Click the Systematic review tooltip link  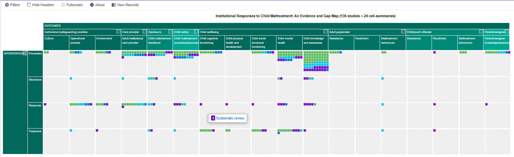[x=230, y=118]
